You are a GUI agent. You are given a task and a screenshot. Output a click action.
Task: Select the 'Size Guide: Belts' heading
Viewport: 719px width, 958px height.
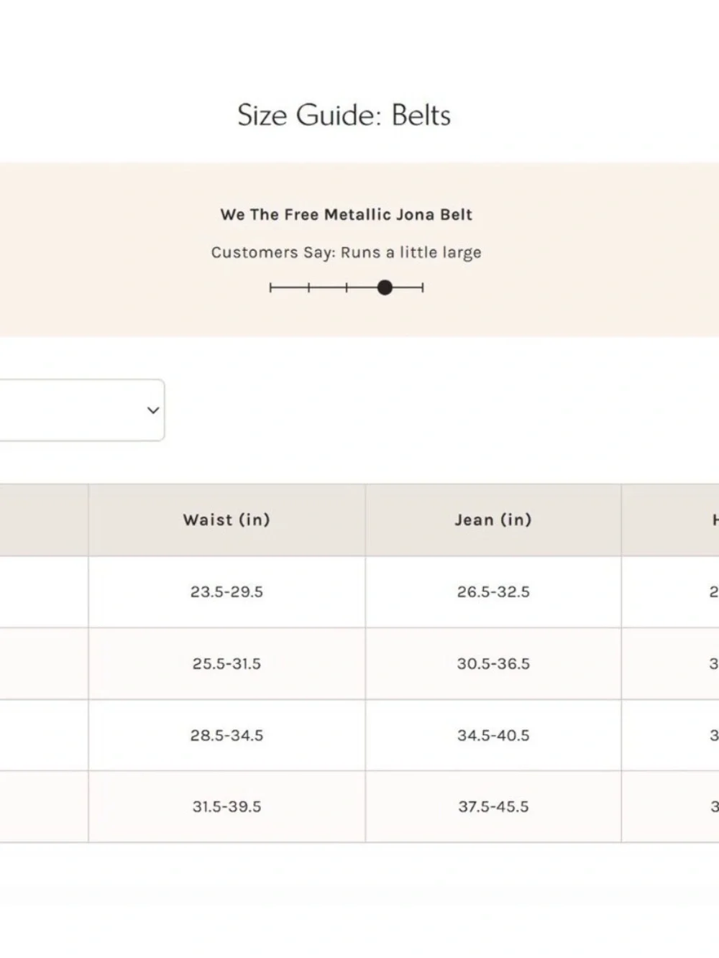pyautogui.click(x=344, y=115)
